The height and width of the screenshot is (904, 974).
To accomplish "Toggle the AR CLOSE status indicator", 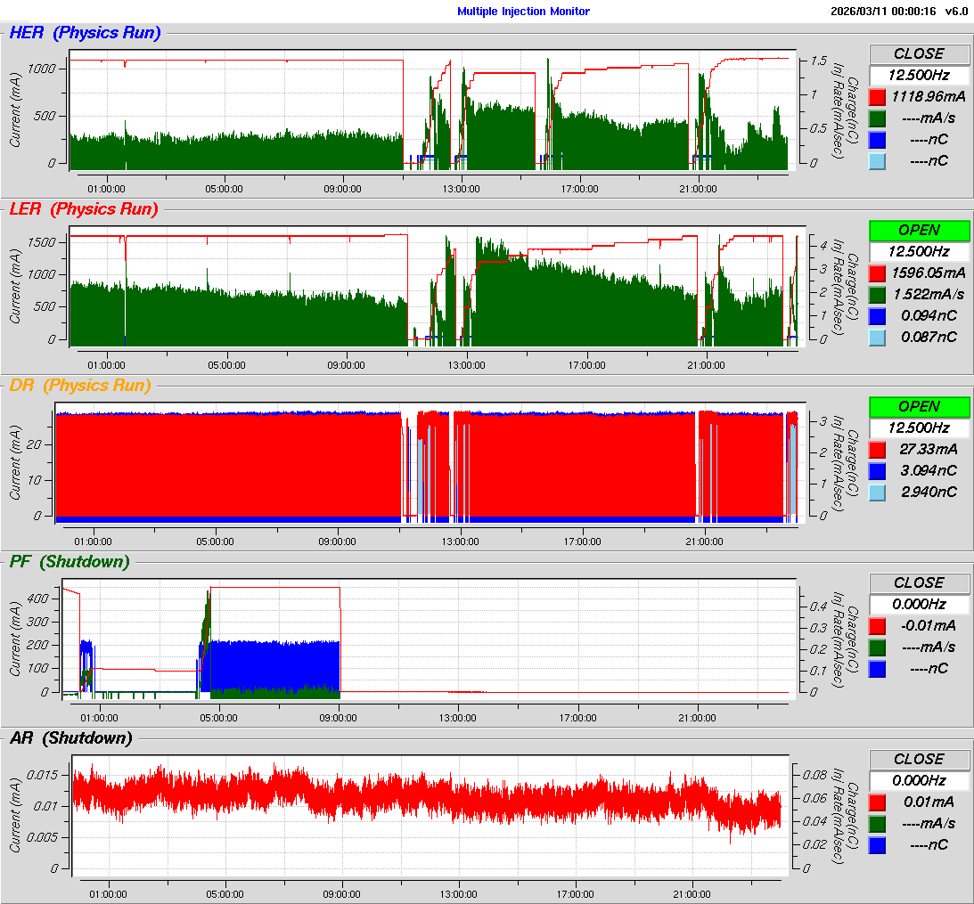I will pyautogui.click(x=919, y=759).
